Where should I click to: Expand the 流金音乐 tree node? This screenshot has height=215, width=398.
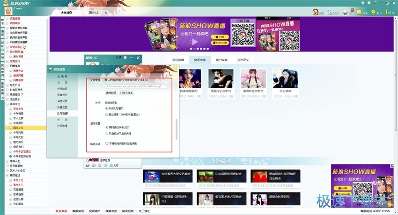pos(7,99)
